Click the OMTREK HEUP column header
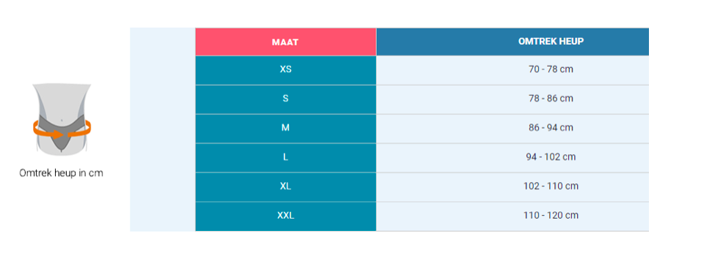701x269 pixels. coord(551,42)
